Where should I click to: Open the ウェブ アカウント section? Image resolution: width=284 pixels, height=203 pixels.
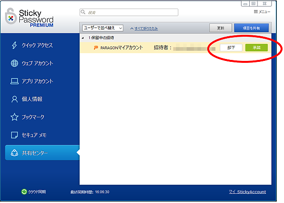pos(37,63)
